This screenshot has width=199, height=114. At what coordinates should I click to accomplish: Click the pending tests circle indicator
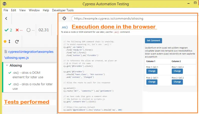coord(30,30)
